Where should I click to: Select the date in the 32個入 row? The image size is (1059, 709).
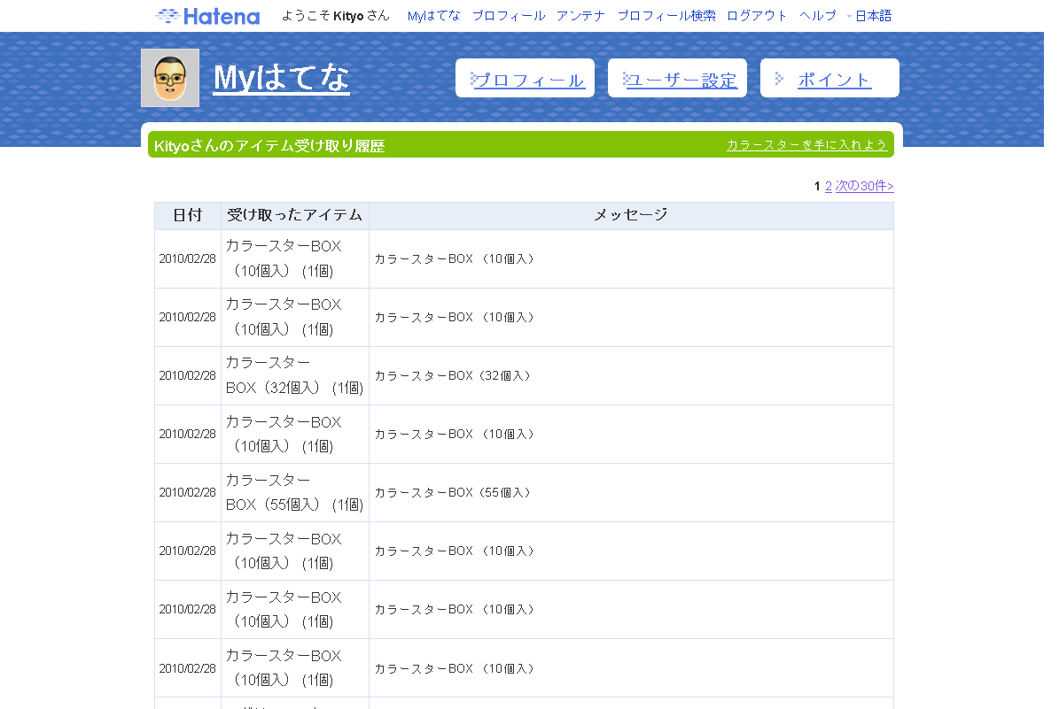tap(188, 376)
